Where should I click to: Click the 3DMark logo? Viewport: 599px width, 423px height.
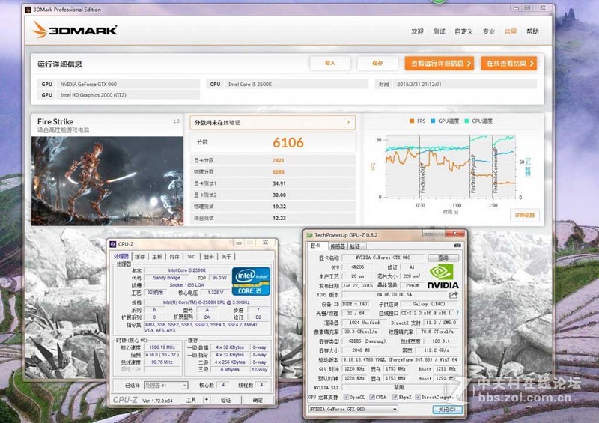click(x=74, y=30)
